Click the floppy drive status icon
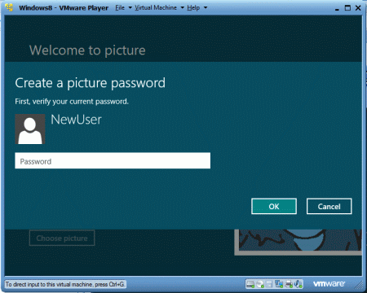Image resolution: width=367 pixels, height=293 pixels. [269, 284]
